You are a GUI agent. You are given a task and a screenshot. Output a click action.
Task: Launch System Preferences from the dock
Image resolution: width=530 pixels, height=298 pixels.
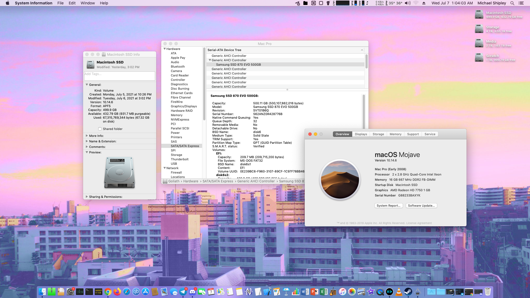70,292
